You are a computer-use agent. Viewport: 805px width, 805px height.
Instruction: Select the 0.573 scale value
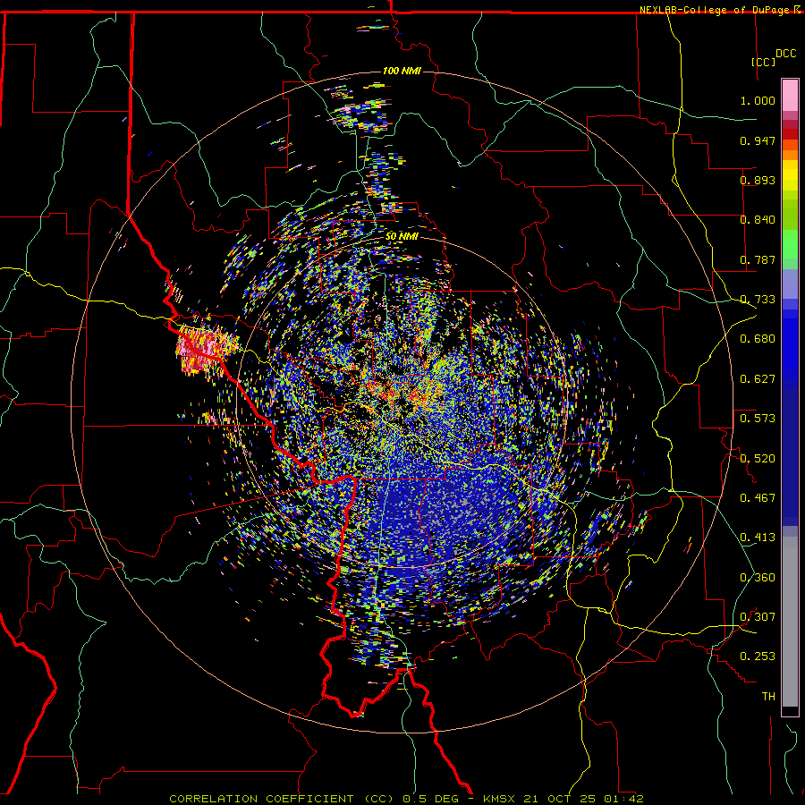coord(758,419)
